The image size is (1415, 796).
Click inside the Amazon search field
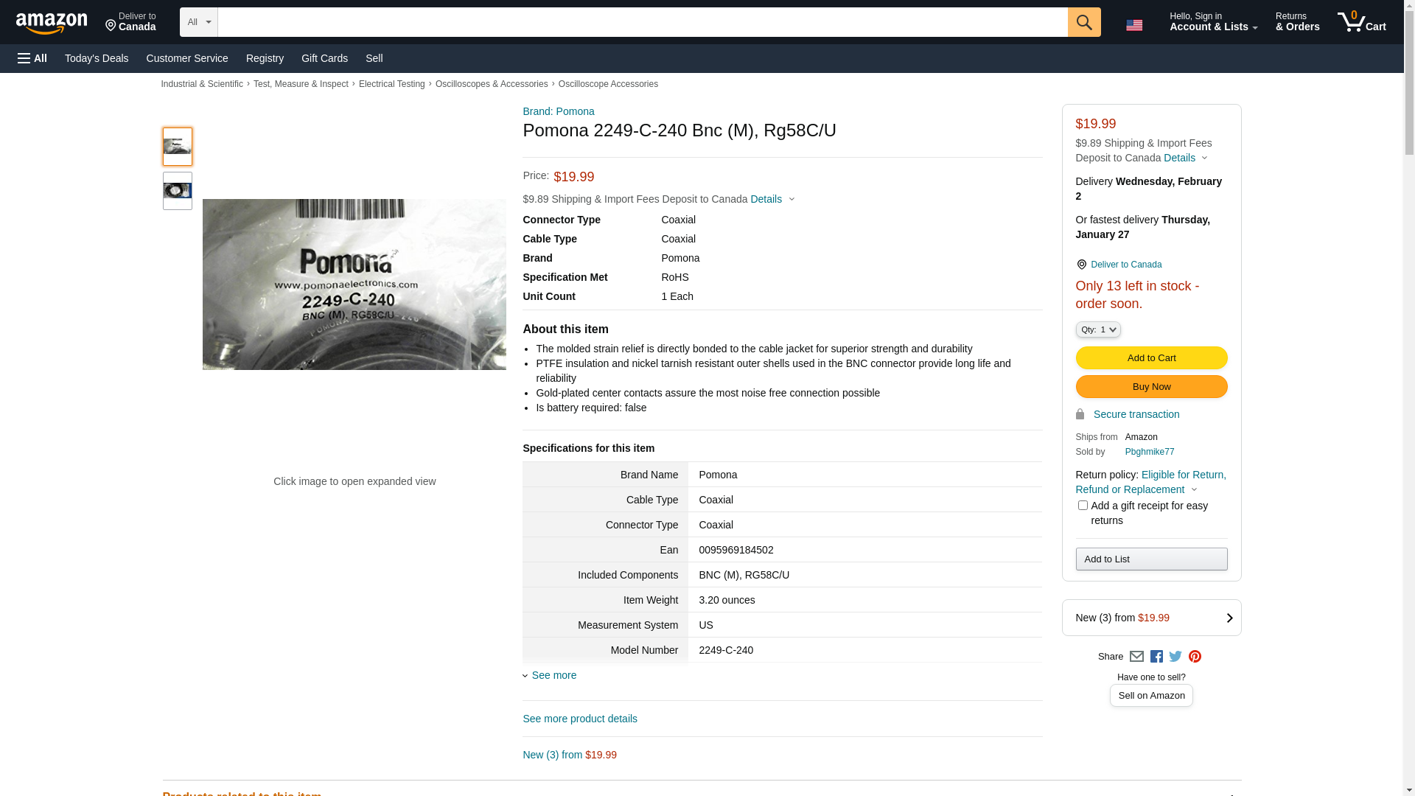[641, 22]
